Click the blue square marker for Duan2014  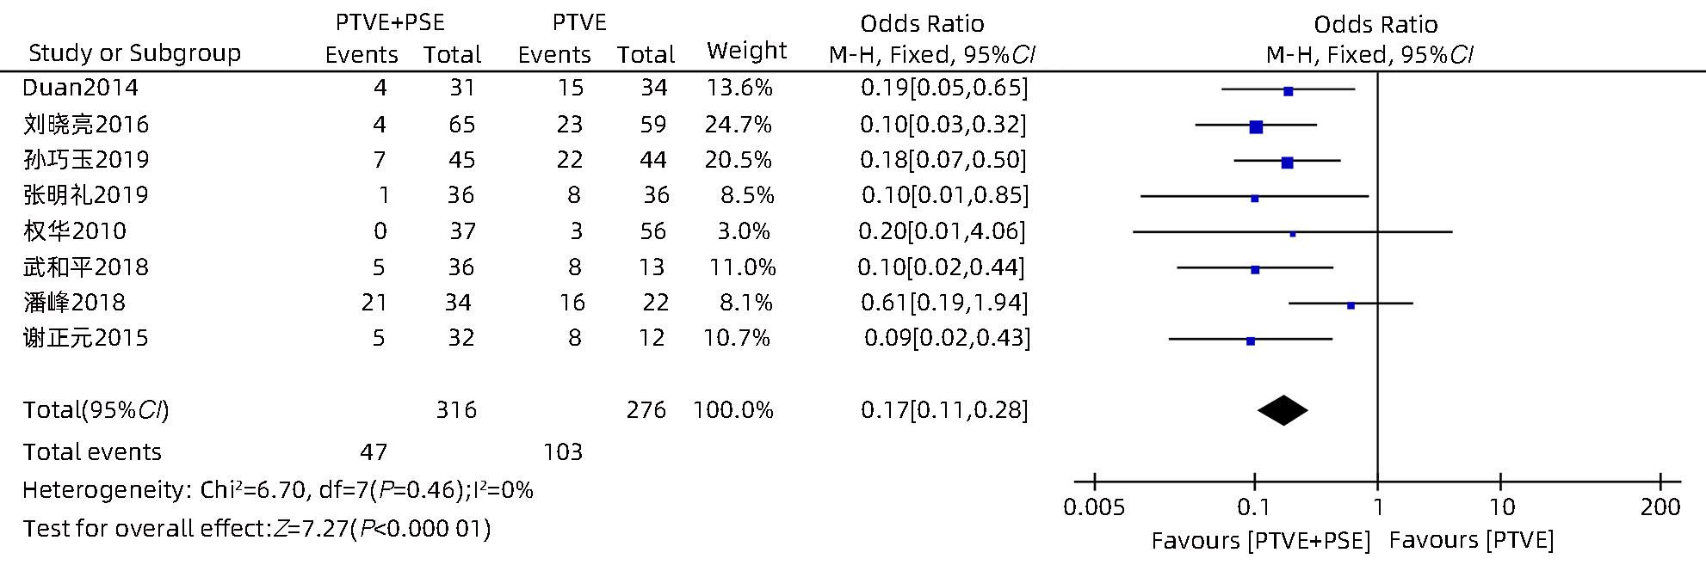point(1288,90)
